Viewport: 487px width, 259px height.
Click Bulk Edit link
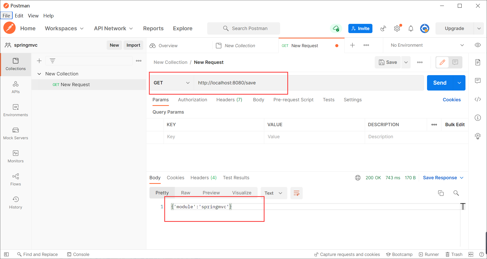455,125
